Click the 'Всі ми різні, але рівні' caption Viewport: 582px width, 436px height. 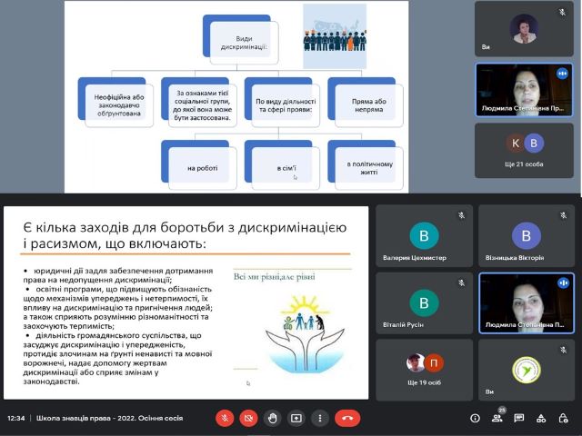tap(275, 276)
